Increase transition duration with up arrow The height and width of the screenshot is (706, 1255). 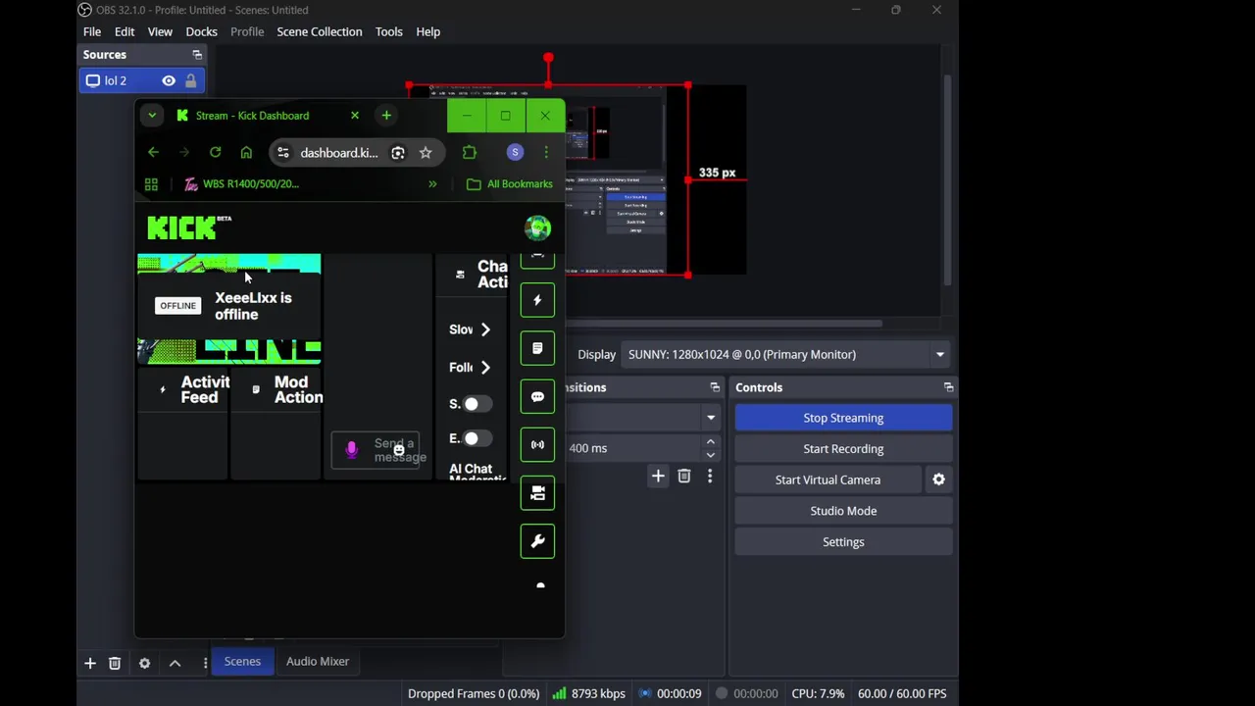[711, 442]
